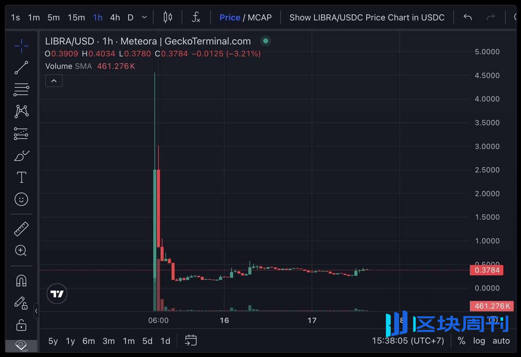This screenshot has height=357, width=521.
Task: Select the 5d range at the bottom
Action: pyautogui.click(x=147, y=341)
